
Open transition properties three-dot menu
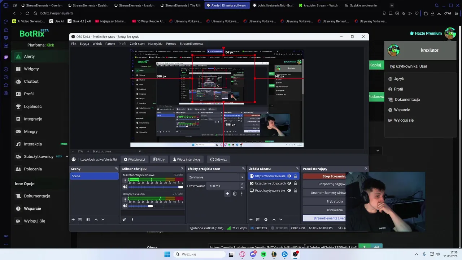click(x=241, y=194)
